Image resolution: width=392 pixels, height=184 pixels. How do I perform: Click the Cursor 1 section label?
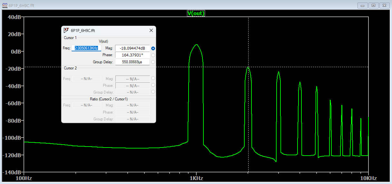70,38
